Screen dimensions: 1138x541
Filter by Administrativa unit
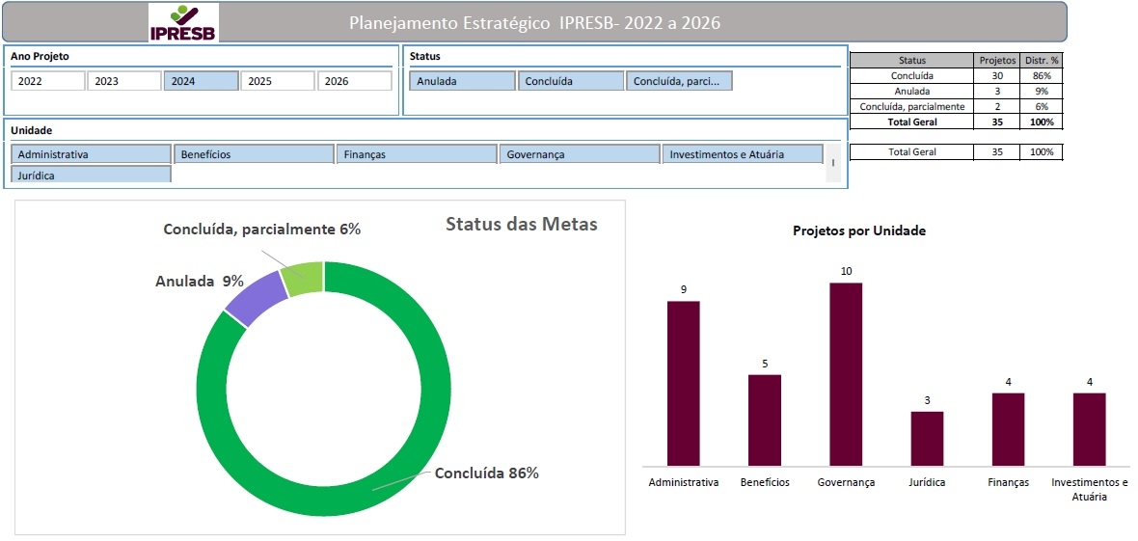(91, 154)
